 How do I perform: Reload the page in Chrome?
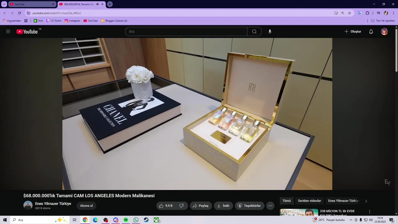19,13
